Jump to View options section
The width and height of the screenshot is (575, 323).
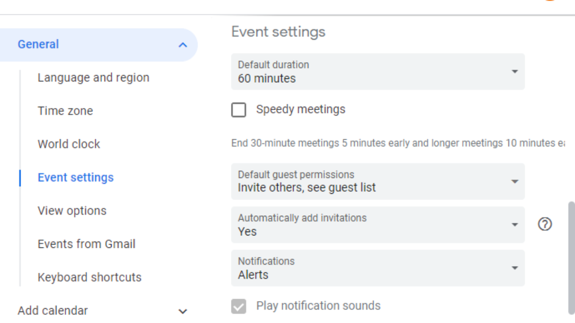point(72,211)
